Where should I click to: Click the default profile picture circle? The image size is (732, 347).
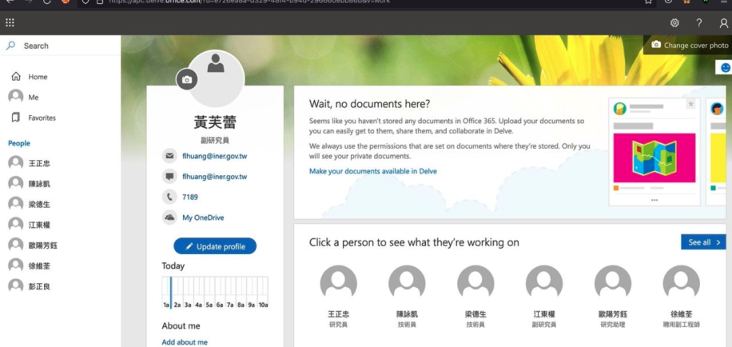(216, 78)
